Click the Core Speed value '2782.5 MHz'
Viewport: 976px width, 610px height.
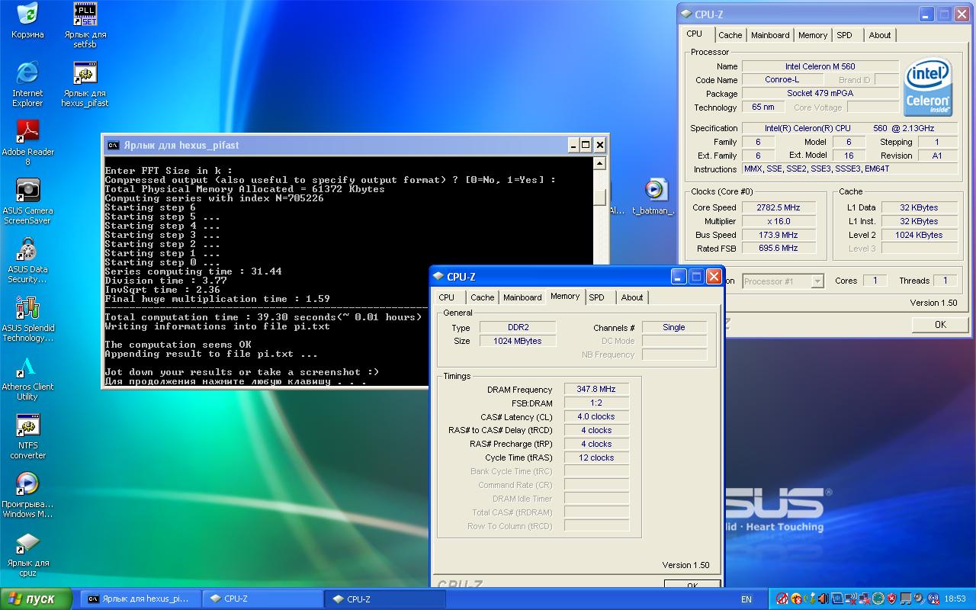[x=779, y=207]
